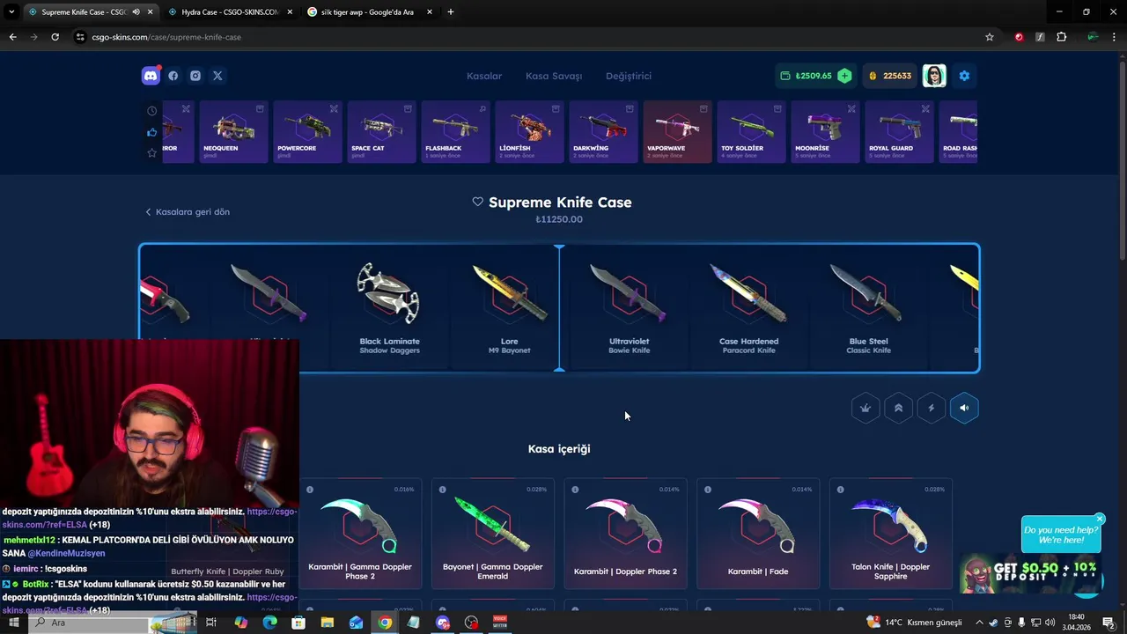Select Case Hardened Paracord Knife in roulette
Screen dimensions: 1127x634
[748, 308]
